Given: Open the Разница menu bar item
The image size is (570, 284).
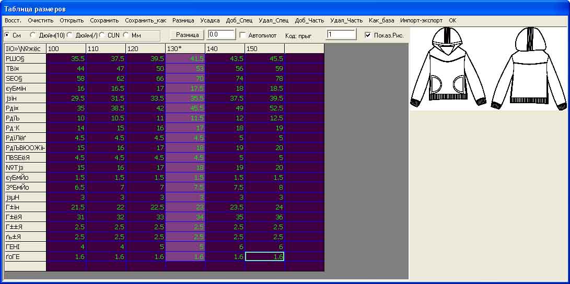Looking at the screenshot, I should coord(183,21).
